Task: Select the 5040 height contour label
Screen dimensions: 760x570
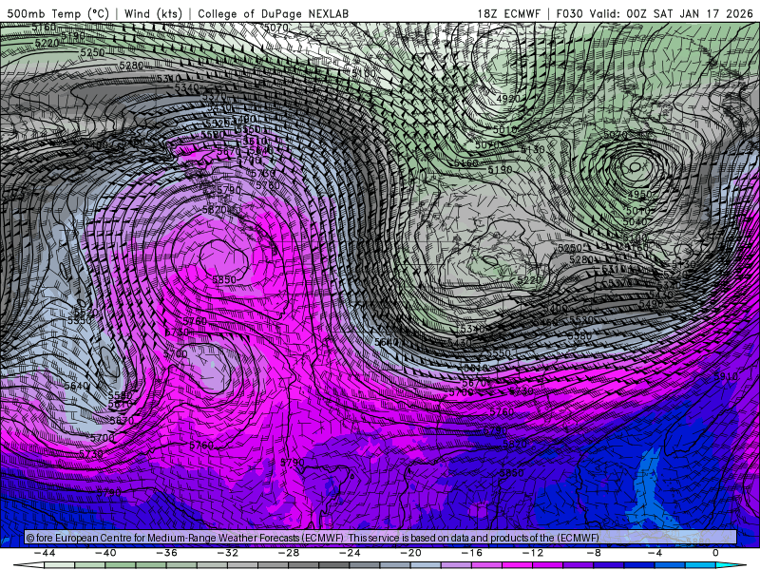Action: [x=635, y=221]
